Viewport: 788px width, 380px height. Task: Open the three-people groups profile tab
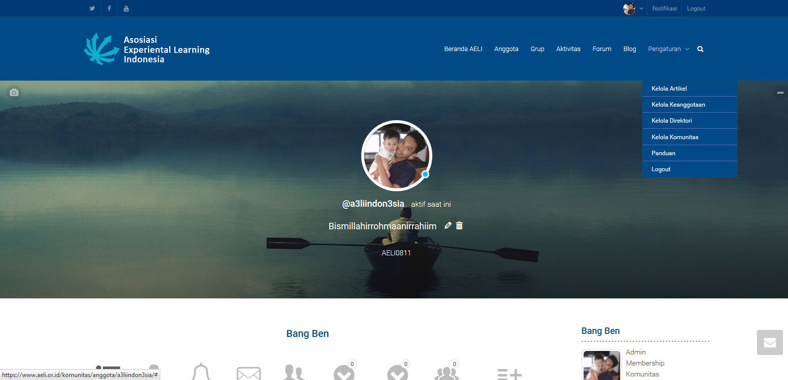tap(447, 373)
